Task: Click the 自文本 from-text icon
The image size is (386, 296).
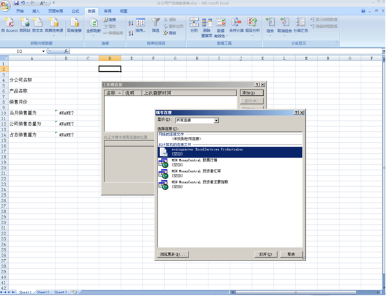Action: [37, 22]
